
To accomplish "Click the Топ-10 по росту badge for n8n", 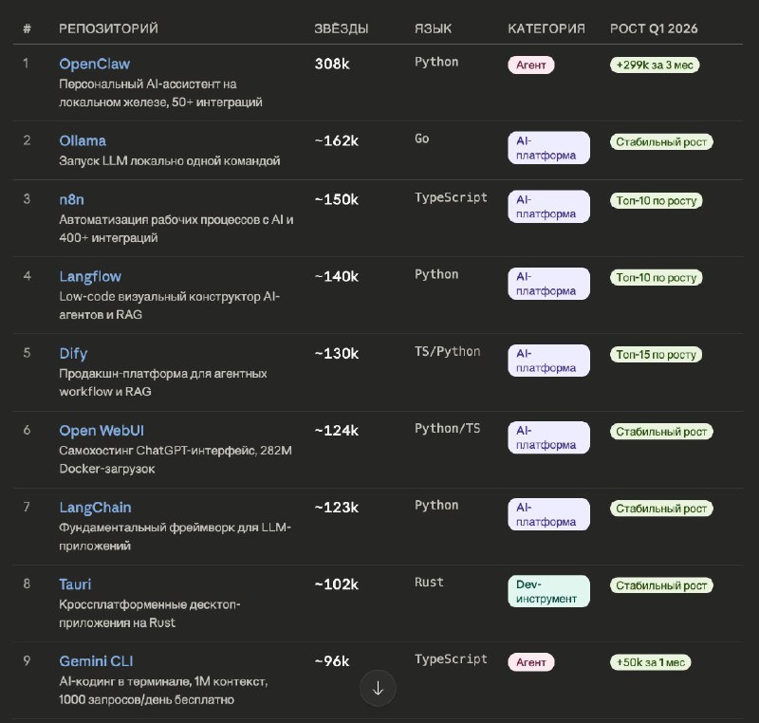I will pos(656,200).
